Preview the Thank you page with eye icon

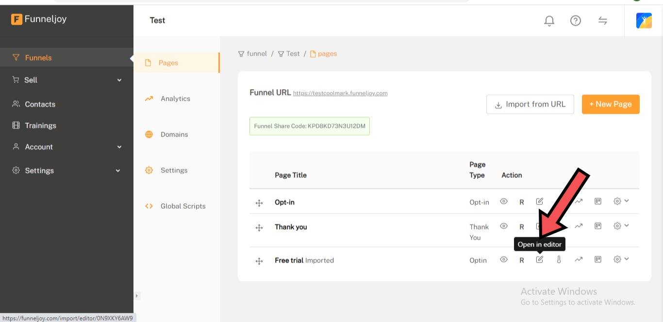504,226
